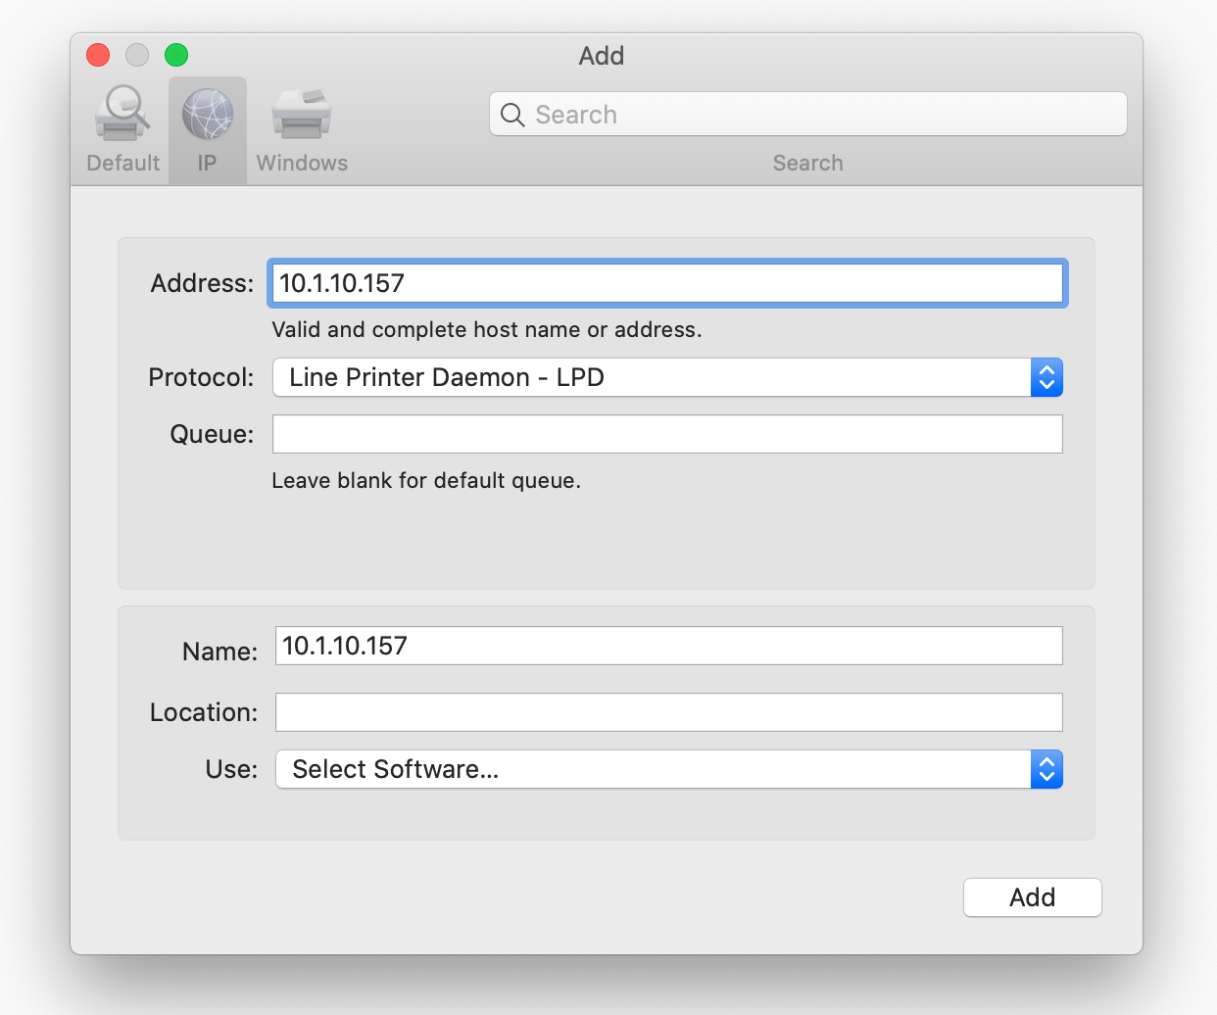Click the Address field containing 10.1.10.157

pyautogui.click(x=667, y=283)
